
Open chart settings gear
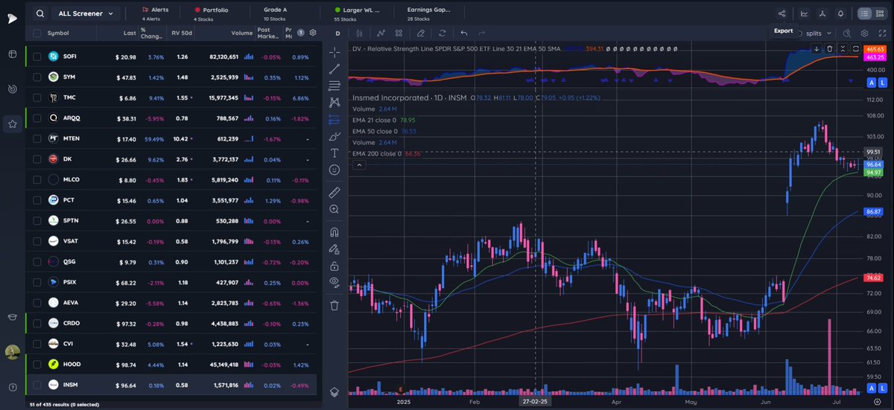pos(864,33)
